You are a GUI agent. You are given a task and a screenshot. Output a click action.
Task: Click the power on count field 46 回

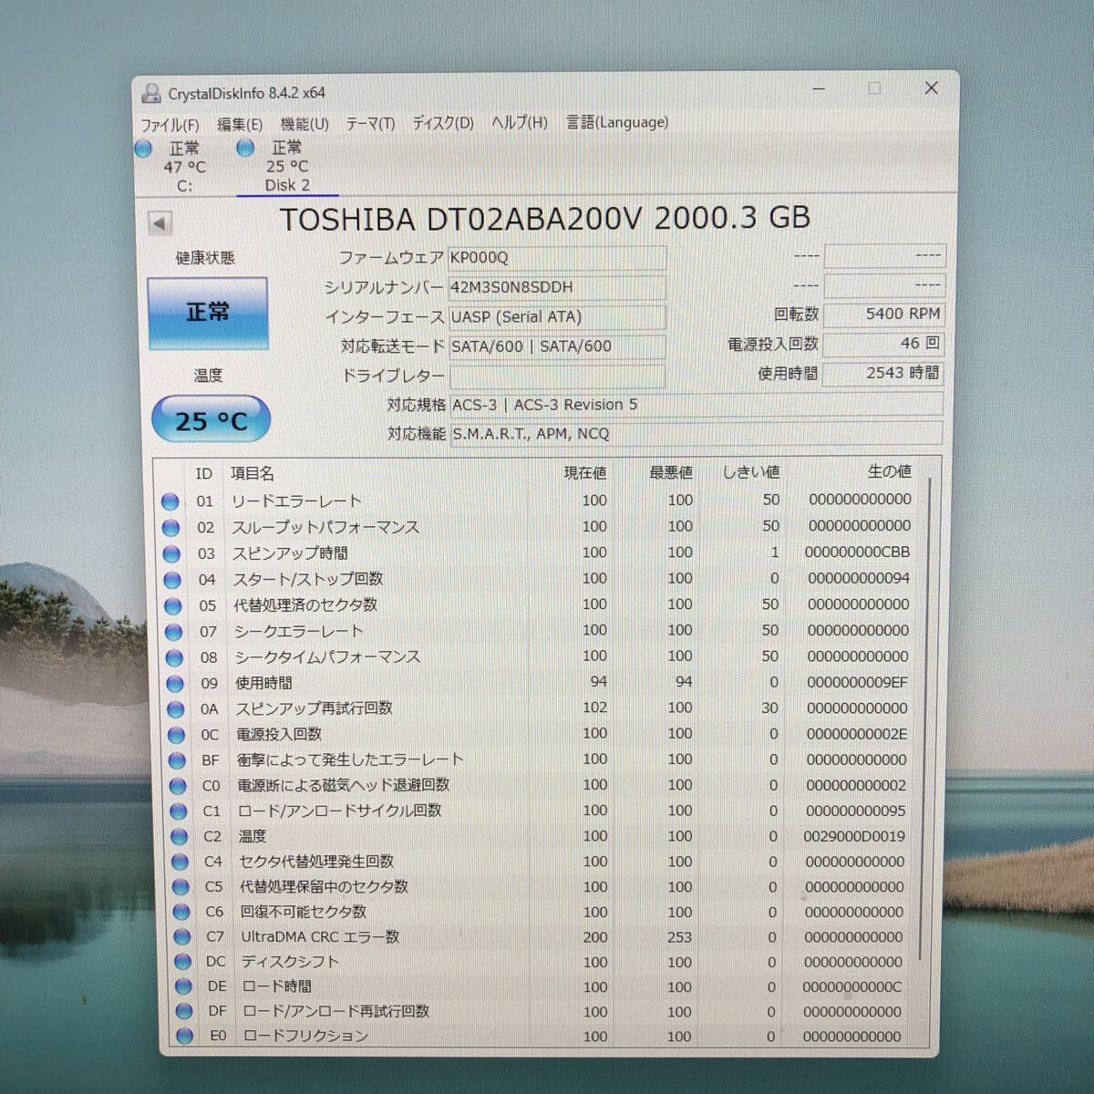click(882, 344)
